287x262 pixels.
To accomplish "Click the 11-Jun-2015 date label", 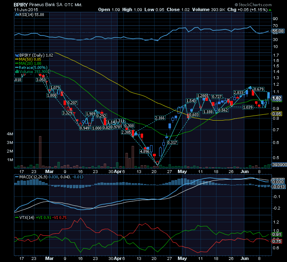I will pyautogui.click(x=26, y=10).
